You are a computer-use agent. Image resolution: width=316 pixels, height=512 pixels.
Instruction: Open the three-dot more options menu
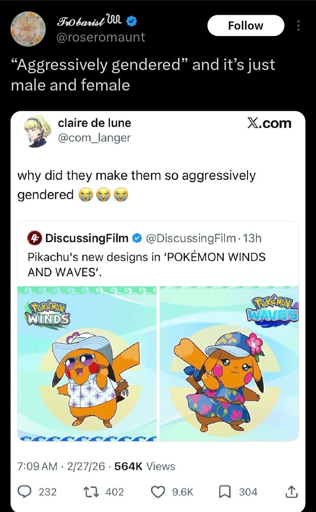[x=298, y=25]
